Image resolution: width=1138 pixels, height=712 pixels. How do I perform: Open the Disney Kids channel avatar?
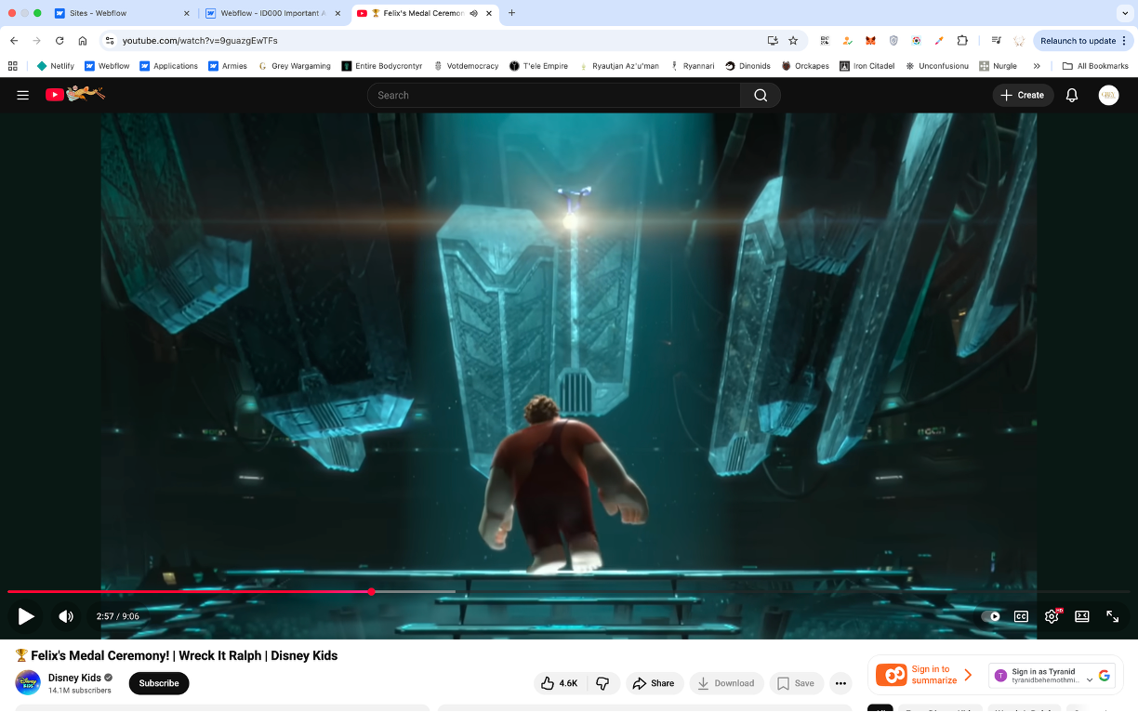(x=28, y=682)
